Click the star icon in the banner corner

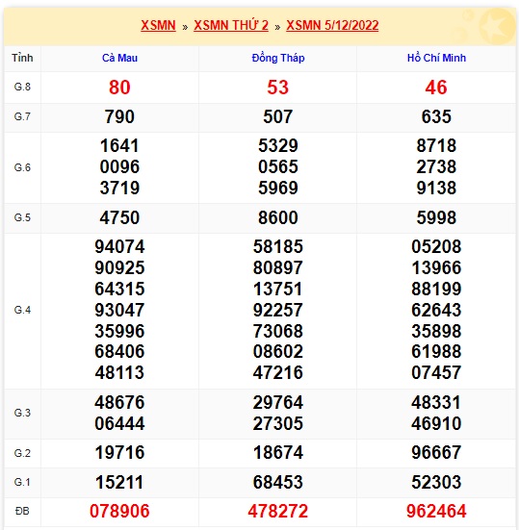pos(497,26)
